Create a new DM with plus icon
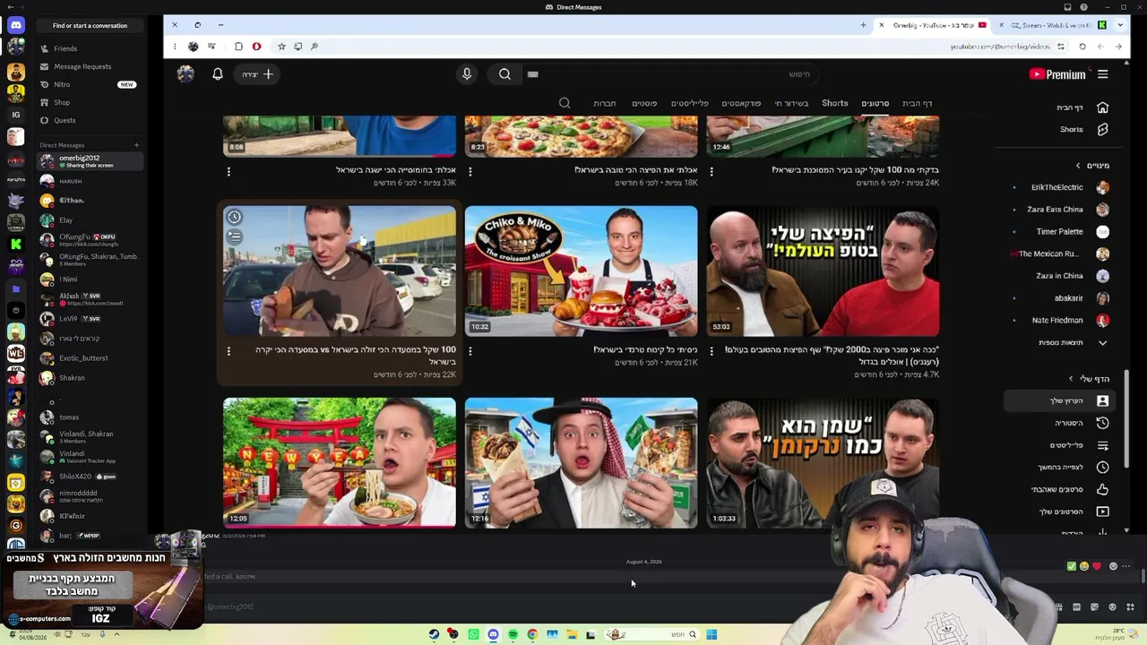 (136, 145)
